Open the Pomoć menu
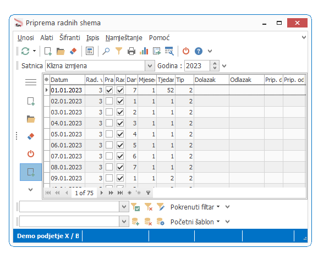Image resolution: width=329 pixels, height=259 pixels. click(159, 38)
